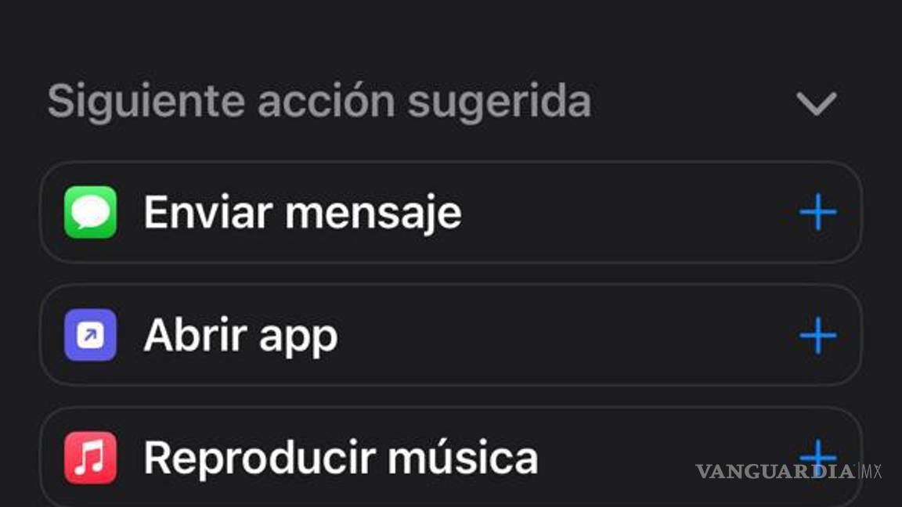This screenshot has width=902, height=507.
Task: Add the Reproducir música action with its plus
Action: pyautogui.click(x=819, y=455)
